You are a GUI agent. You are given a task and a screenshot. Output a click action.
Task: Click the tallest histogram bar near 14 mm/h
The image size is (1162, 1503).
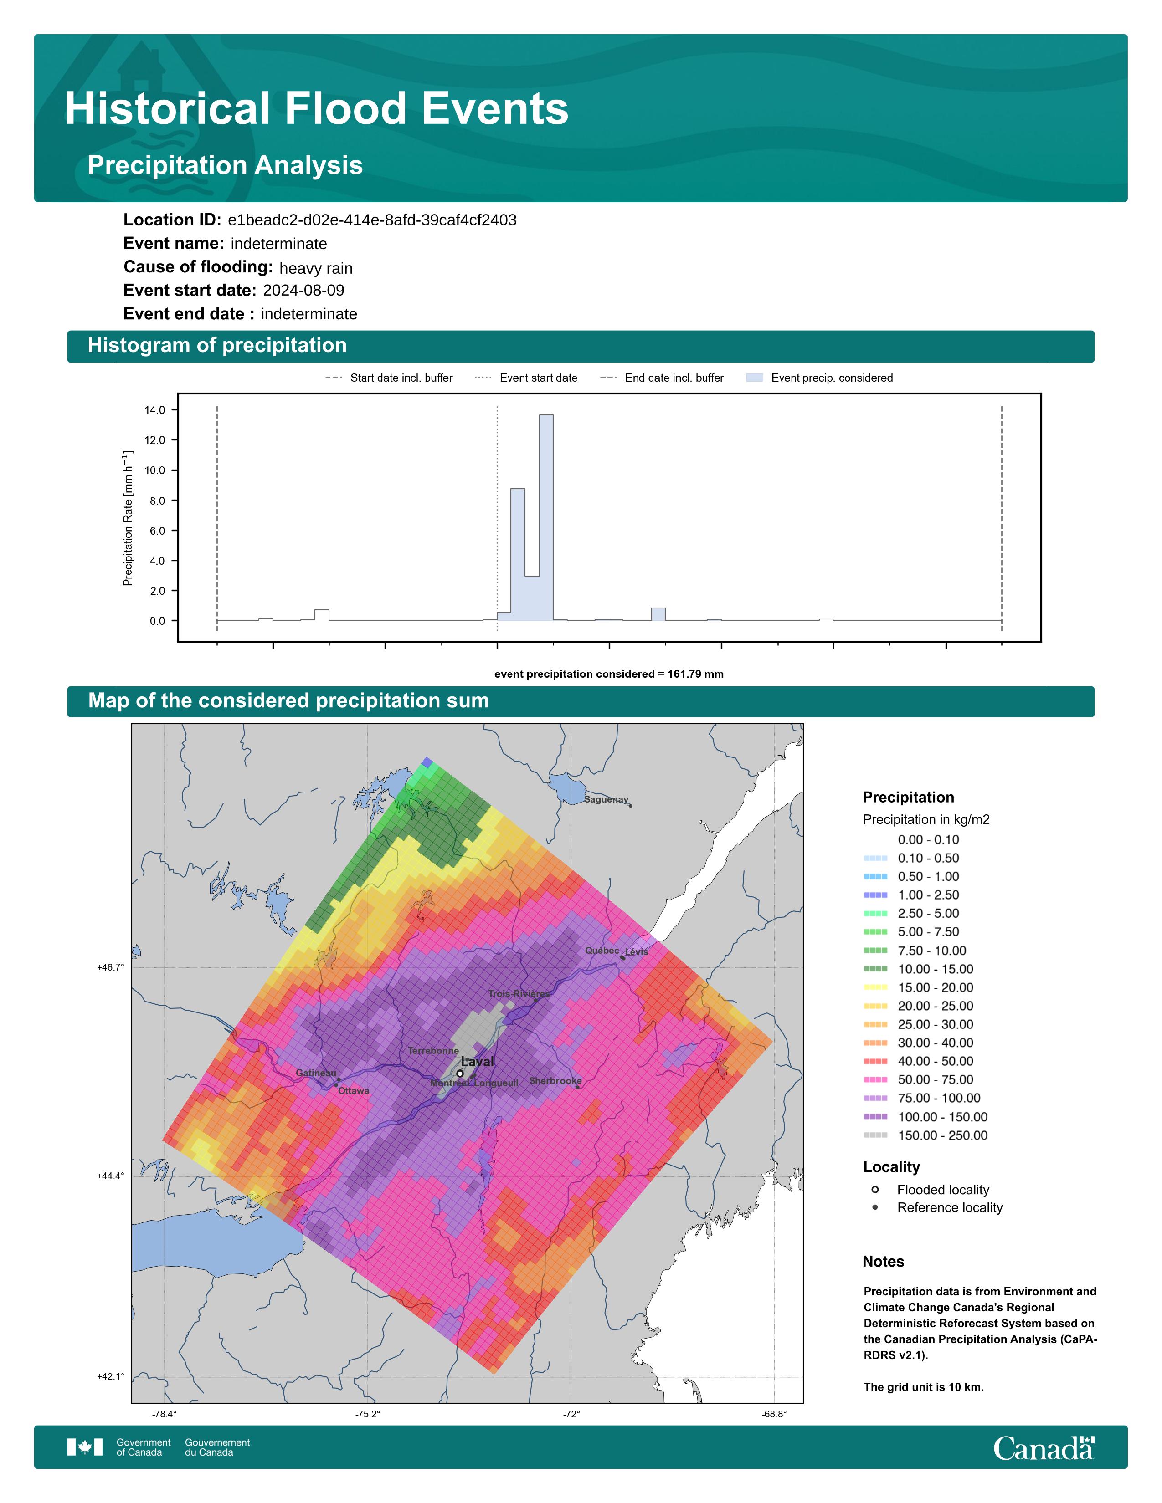pyautogui.click(x=546, y=517)
